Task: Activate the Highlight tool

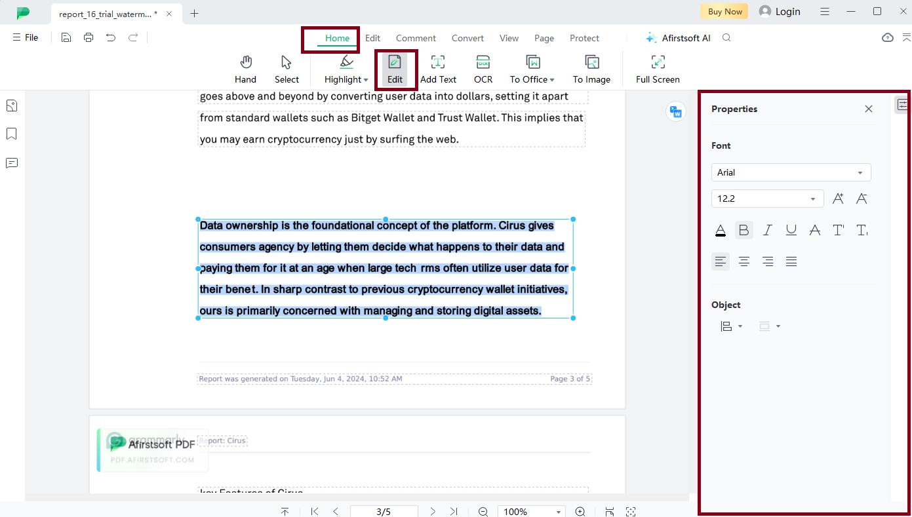Action: coord(342,69)
